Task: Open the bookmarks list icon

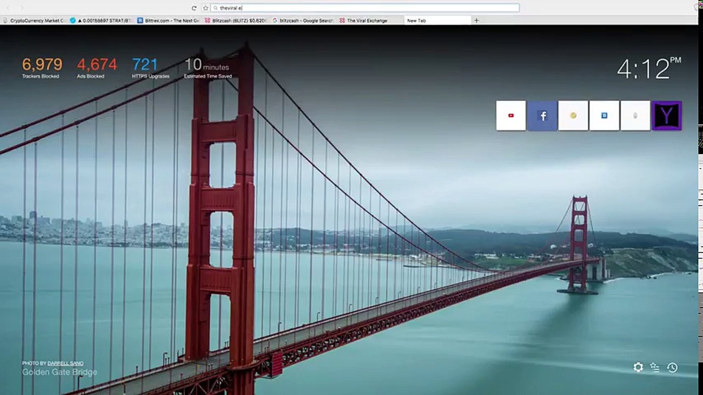Action: coord(655,368)
